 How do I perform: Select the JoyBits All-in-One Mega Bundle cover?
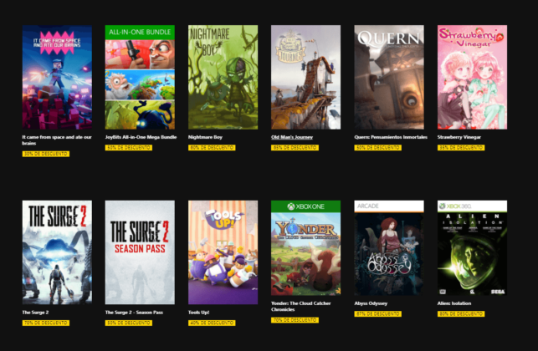point(140,77)
